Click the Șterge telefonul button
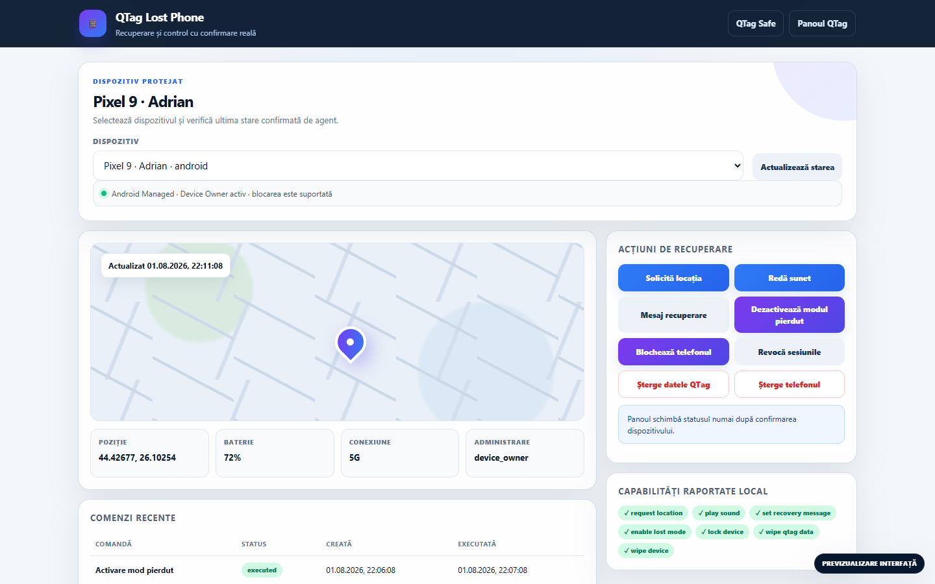Screen dimensions: 935x584 pyautogui.click(x=790, y=384)
